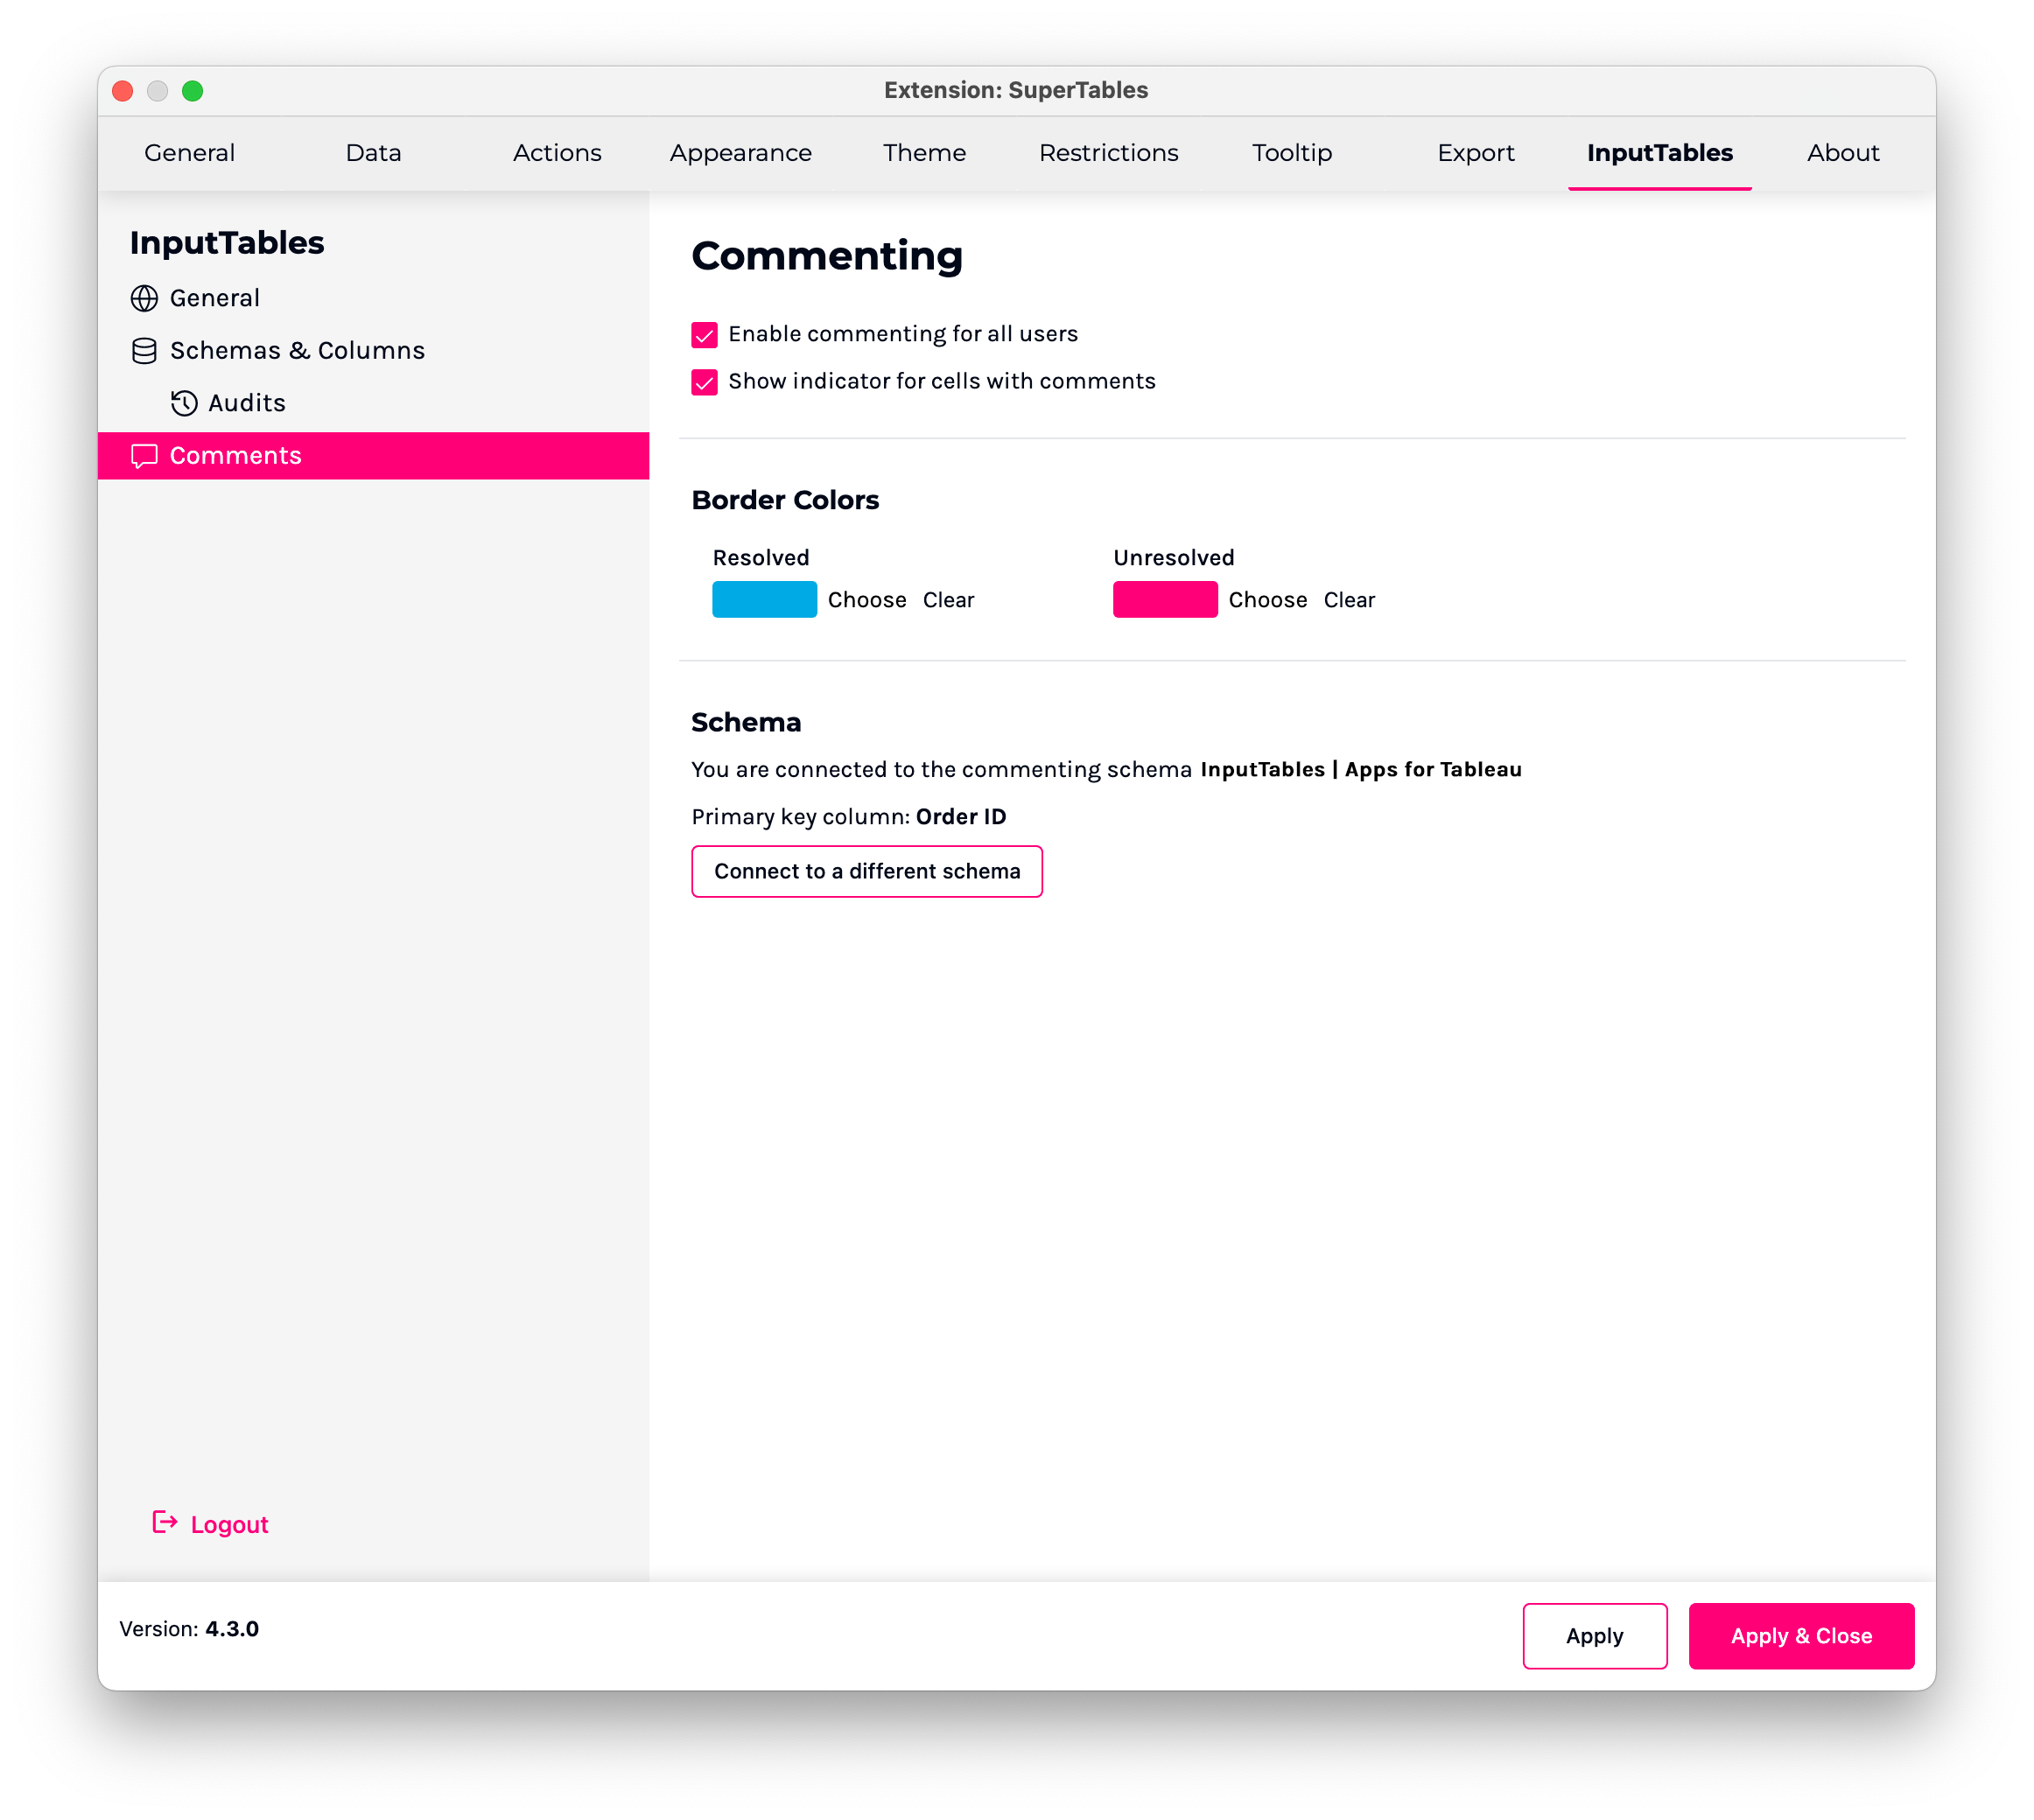The height and width of the screenshot is (1820, 2034).
Task: Open Schemas & Columns in sidebar
Action: pyautogui.click(x=297, y=351)
